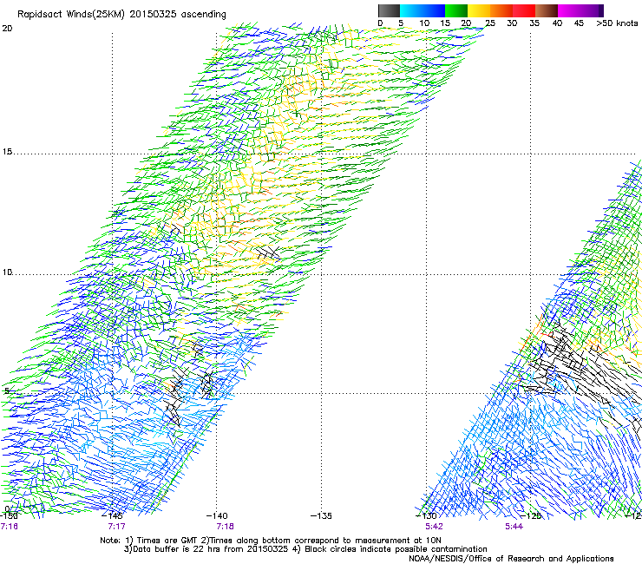Image resolution: width=642 pixels, height=564 pixels.
Task: Click the purple time stamp '7:18'
Action: pyautogui.click(x=226, y=527)
